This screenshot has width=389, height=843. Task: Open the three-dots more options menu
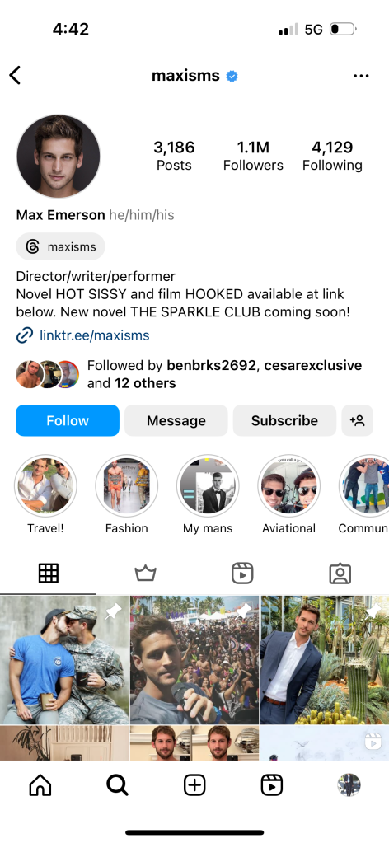361,76
